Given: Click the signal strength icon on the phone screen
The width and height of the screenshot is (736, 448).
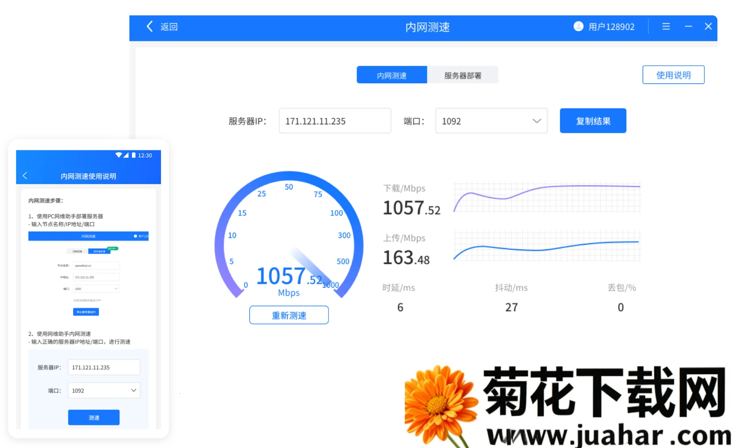Looking at the screenshot, I should click(x=126, y=155).
